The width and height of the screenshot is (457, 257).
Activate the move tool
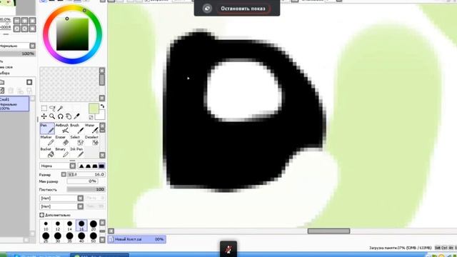click(x=44, y=116)
